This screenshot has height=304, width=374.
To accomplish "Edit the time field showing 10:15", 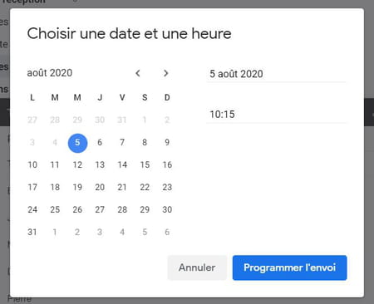I will tap(276, 115).
